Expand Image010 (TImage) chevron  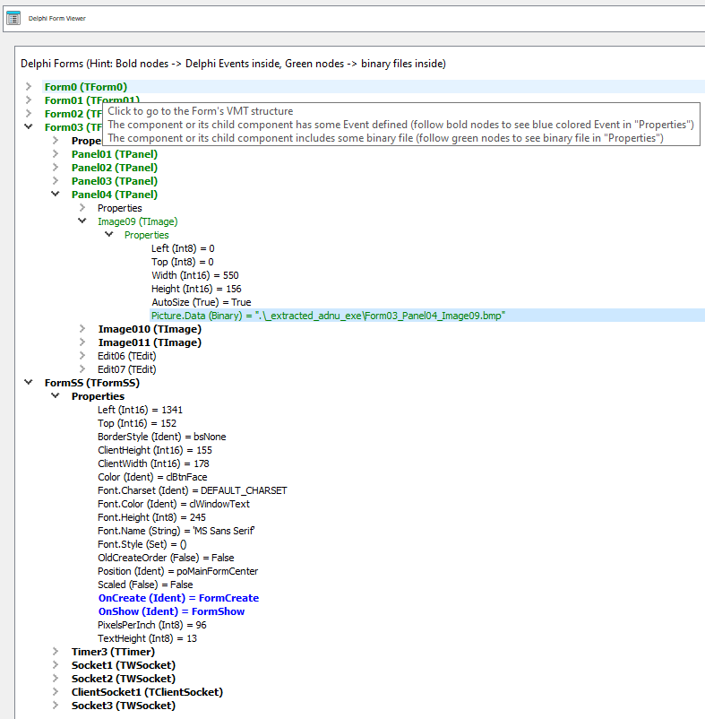[82, 328]
